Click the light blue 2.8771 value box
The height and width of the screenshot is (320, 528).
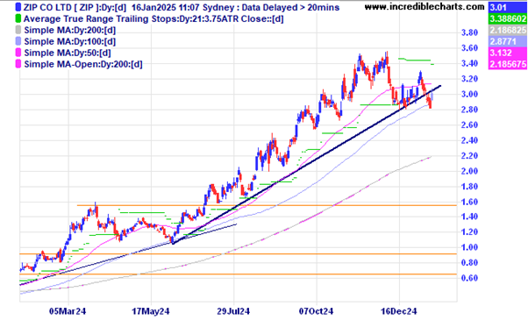click(x=508, y=41)
